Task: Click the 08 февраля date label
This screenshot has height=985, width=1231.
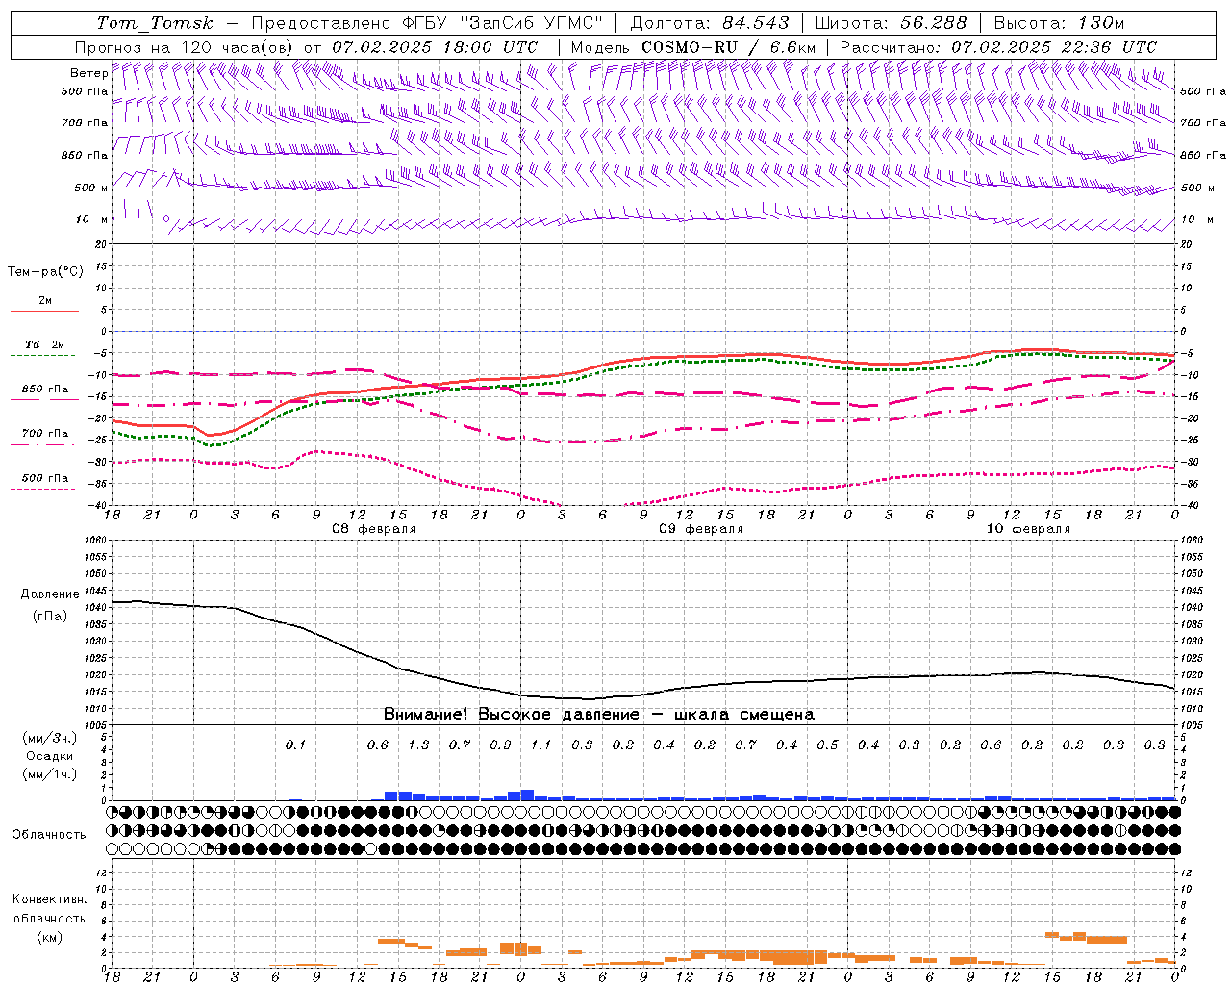Action: point(374,529)
